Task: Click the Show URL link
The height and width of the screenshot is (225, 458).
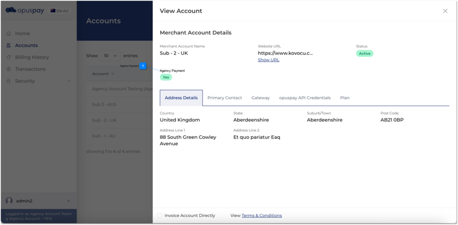Action: click(268, 60)
